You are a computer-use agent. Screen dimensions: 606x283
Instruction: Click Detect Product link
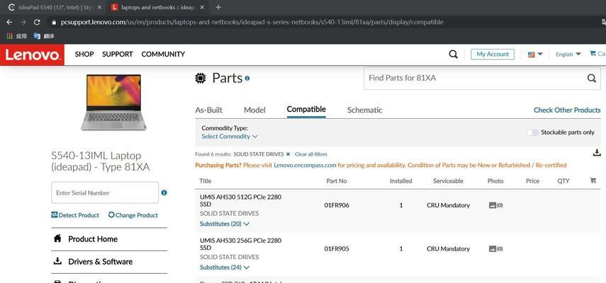click(75, 215)
